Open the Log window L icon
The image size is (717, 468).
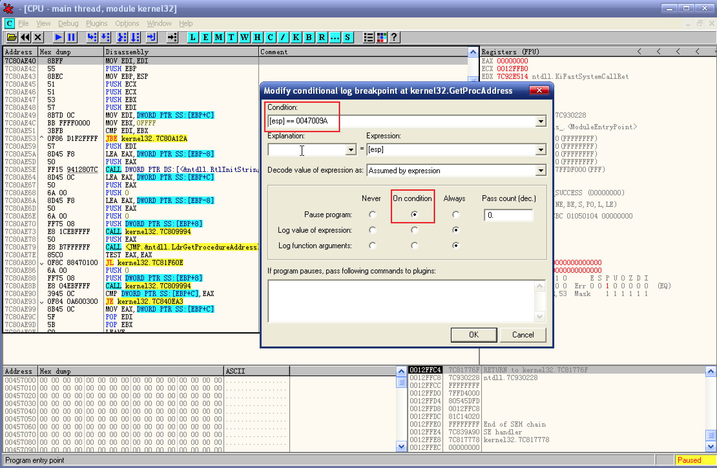pos(193,37)
